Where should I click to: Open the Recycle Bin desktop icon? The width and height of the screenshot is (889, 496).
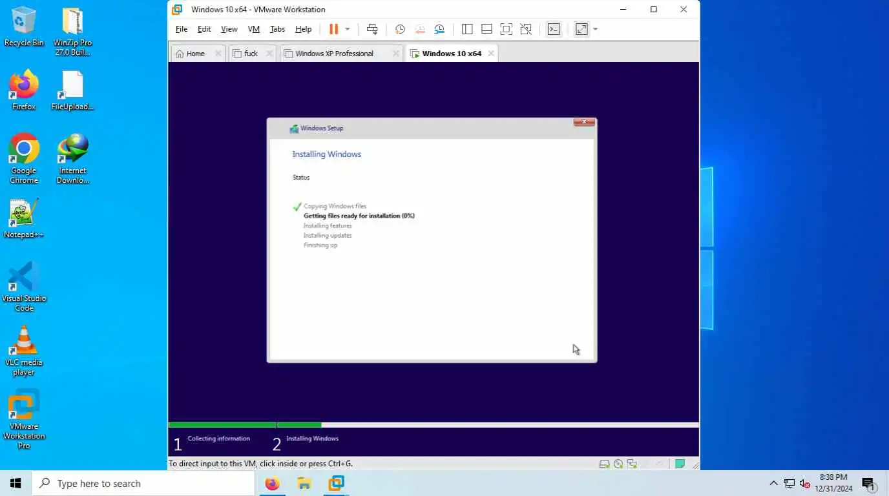pos(24,27)
